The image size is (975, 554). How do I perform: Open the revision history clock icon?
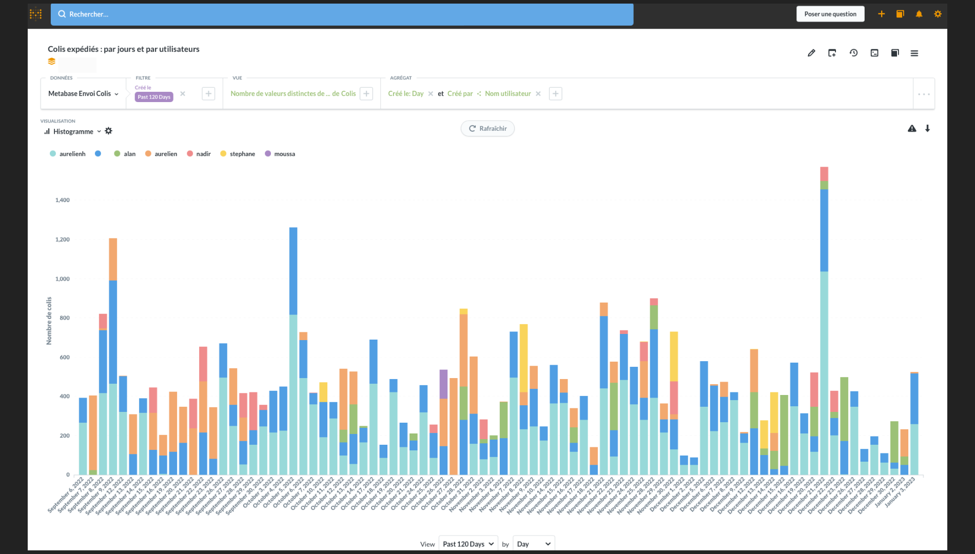853,53
